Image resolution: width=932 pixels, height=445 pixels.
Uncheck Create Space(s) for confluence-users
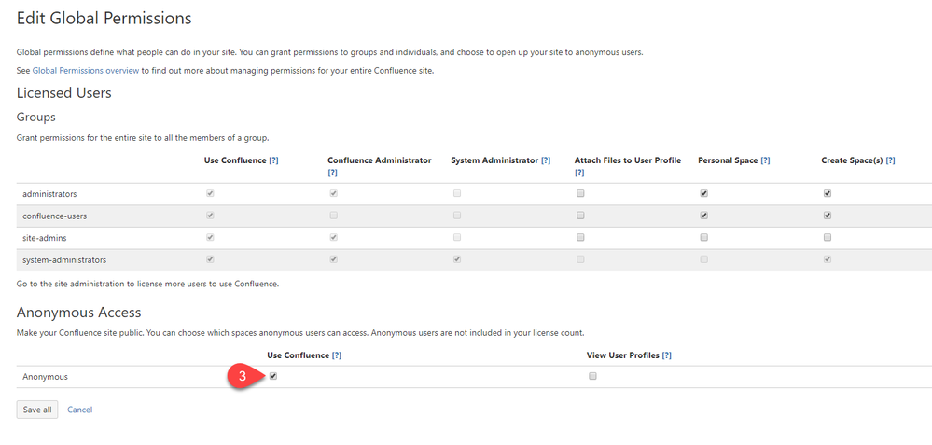pos(828,216)
